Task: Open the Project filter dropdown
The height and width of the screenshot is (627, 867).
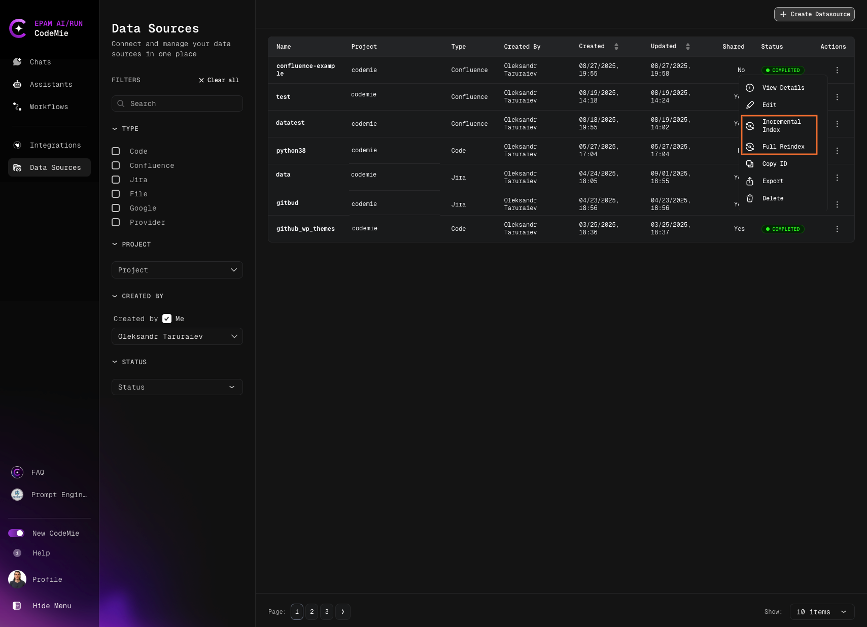Action: (x=177, y=270)
